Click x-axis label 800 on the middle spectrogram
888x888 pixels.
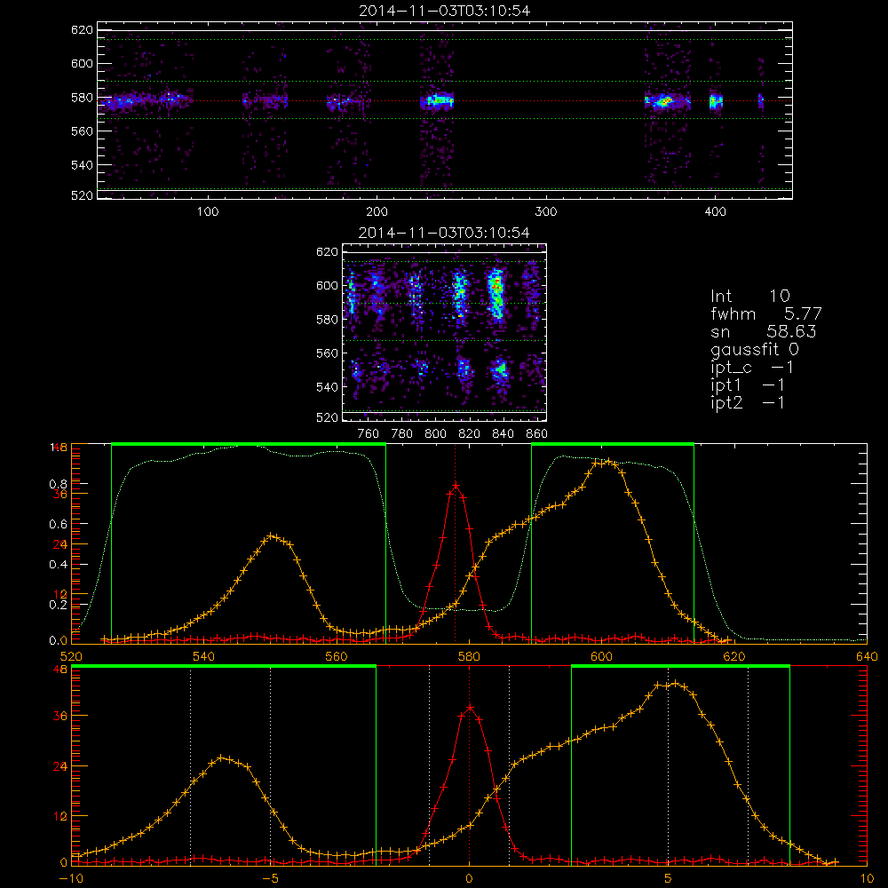435,434
